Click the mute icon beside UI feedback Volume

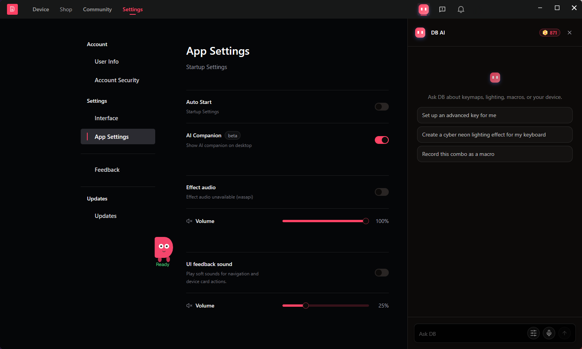(189, 306)
